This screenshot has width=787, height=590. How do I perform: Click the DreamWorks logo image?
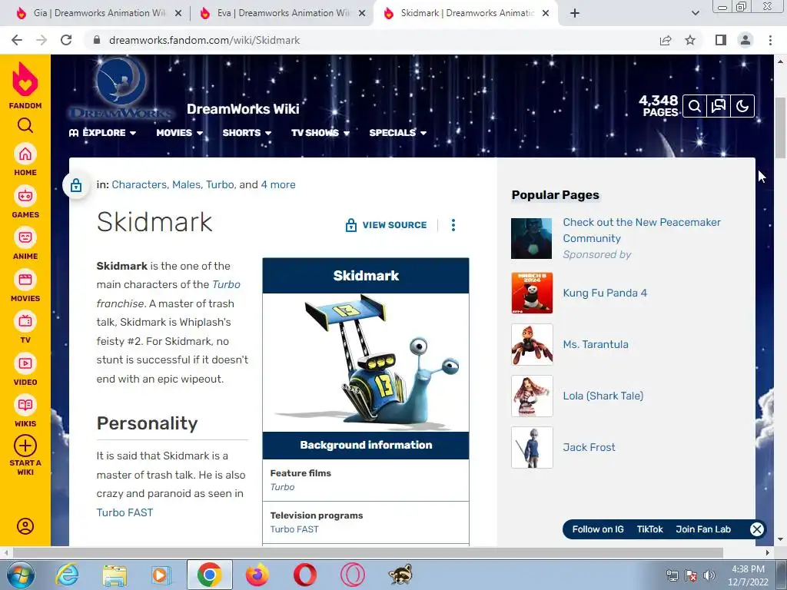coord(121,88)
